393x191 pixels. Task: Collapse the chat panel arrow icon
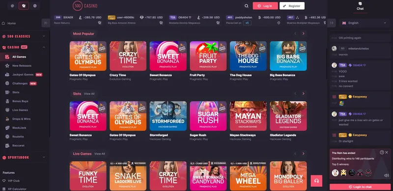pos(331,23)
